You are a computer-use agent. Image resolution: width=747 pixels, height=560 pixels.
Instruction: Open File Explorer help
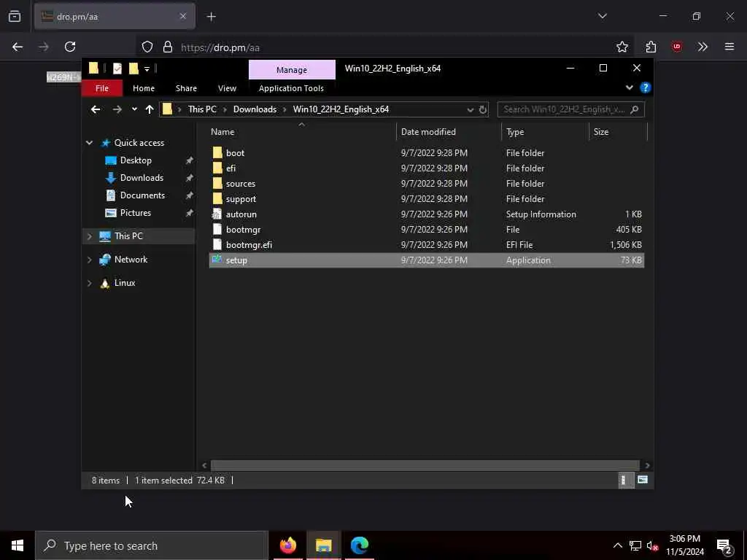pyautogui.click(x=645, y=87)
